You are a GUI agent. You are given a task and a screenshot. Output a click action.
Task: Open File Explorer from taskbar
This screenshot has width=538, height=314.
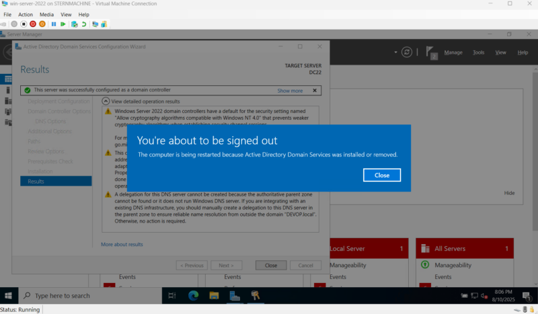pos(214,295)
